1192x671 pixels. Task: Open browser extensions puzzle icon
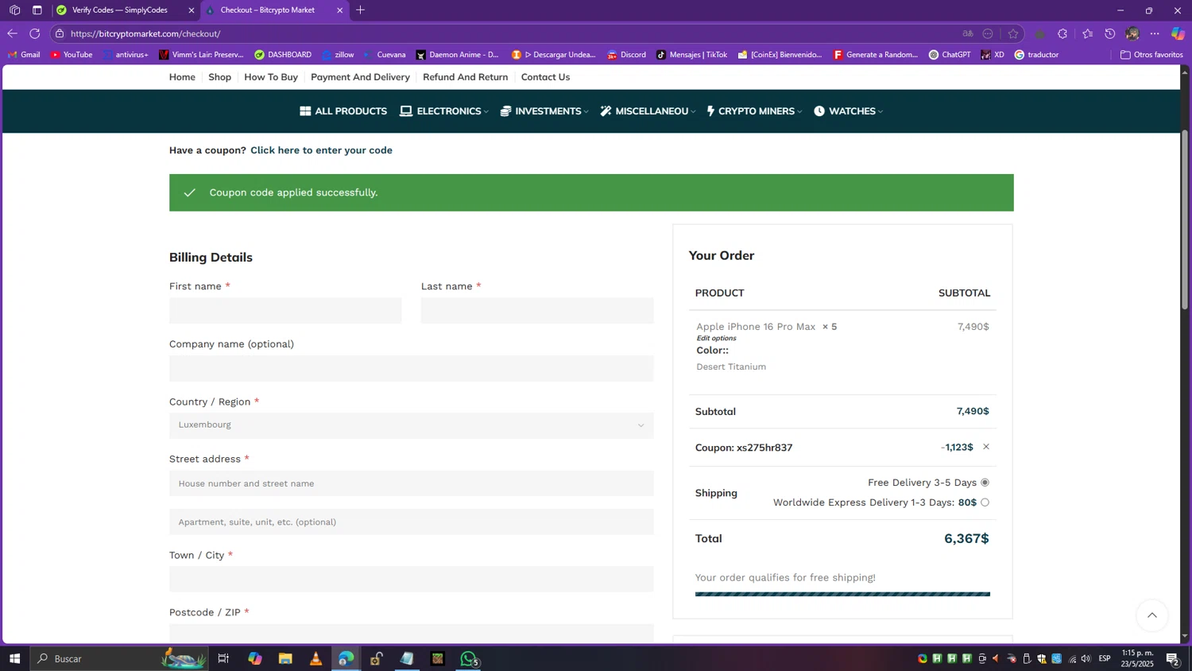coord(1062,33)
